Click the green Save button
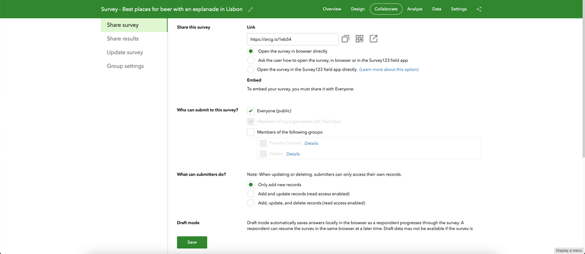The width and height of the screenshot is (585, 254). [192, 242]
